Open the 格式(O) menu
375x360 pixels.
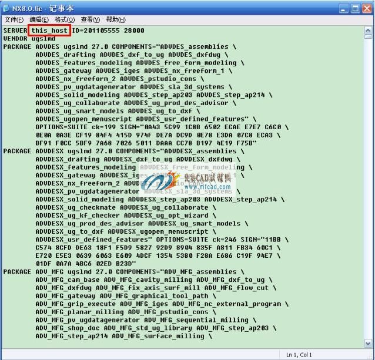click(65, 19)
